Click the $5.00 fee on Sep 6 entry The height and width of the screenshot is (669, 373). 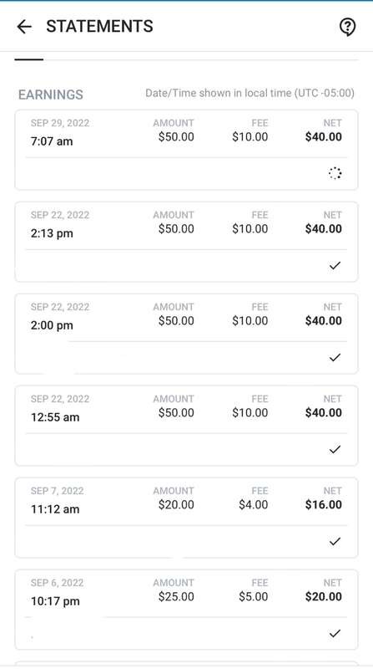click(x=254, y=596)
